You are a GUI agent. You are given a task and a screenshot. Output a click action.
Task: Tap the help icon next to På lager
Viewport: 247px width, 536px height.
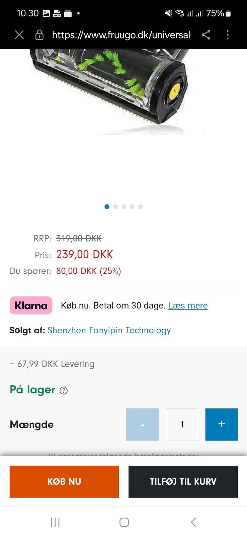coord(63,391)
